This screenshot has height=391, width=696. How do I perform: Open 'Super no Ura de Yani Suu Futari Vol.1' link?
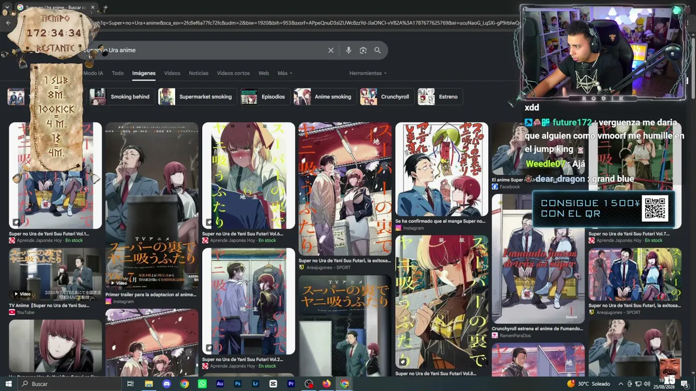coord(49,234)
